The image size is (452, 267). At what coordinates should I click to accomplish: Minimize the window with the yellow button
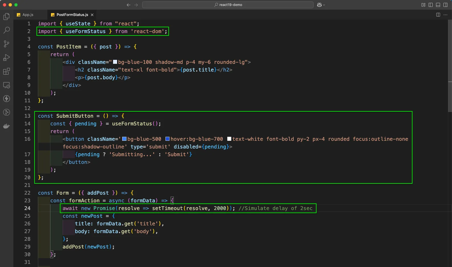(10, 5)
